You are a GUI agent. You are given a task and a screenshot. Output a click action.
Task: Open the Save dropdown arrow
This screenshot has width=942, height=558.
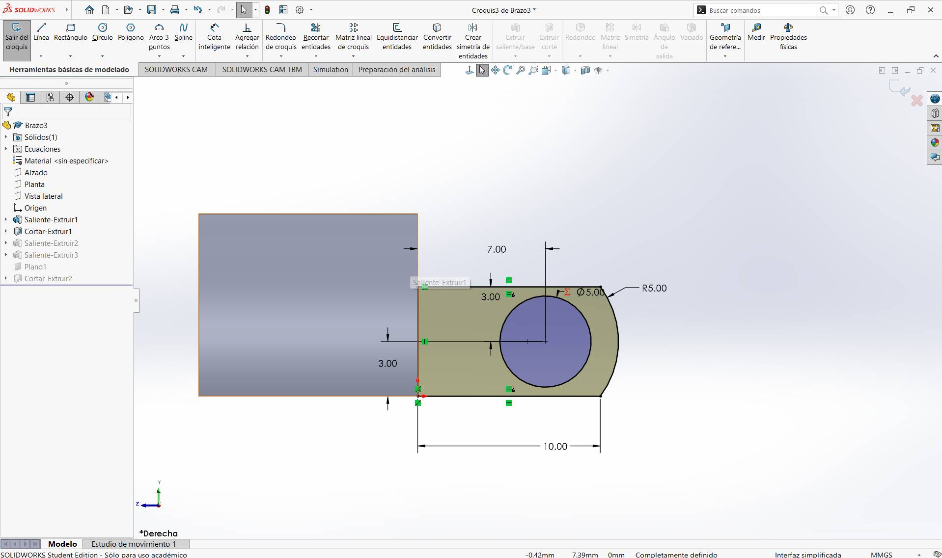tap(163, 10)
